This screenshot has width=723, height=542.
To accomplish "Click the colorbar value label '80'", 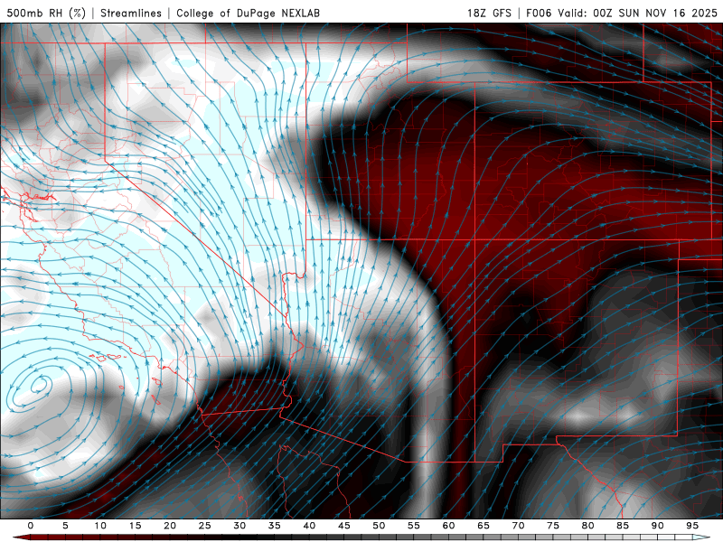I will point(588,526).
